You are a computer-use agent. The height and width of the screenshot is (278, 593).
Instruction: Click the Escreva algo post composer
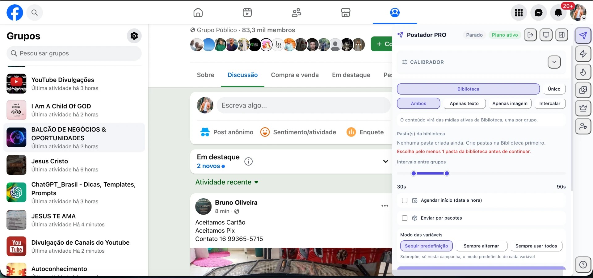click(304, 106)
